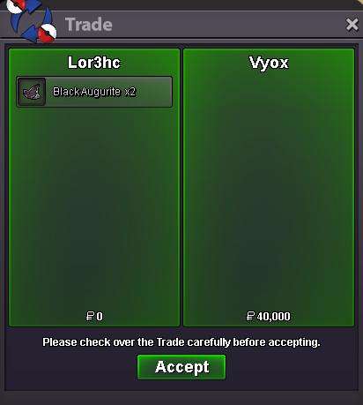The height and width of the screenshot is (405, 363).
Task: Click the Pokédollar symbol beside 40,000
Action: 250,316
